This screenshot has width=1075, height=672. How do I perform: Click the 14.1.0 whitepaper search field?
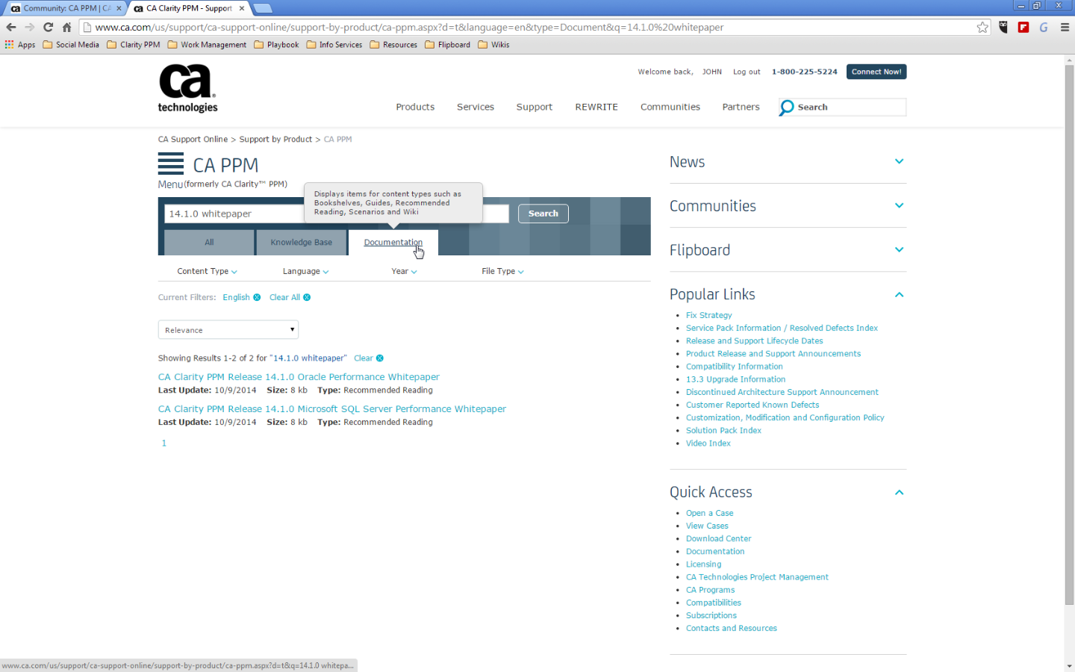click(337, 214)
